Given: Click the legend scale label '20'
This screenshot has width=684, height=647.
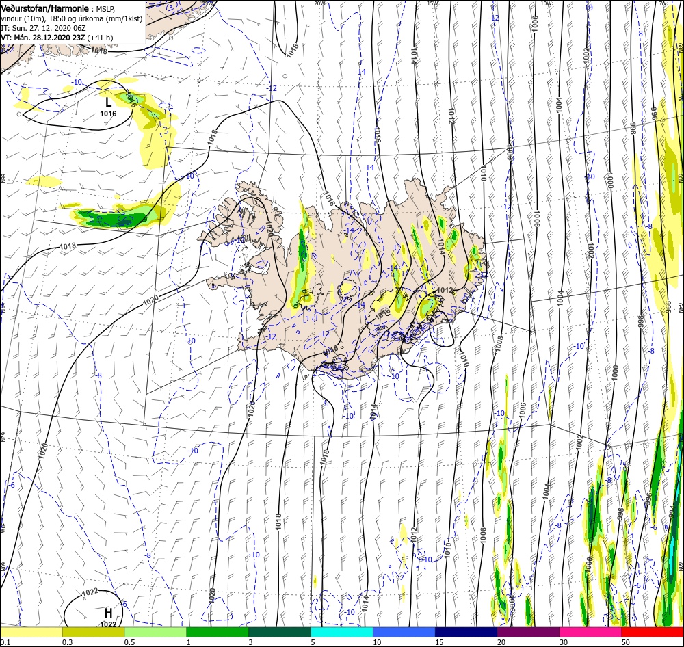Looking at the screenshot, I should click(x=501, y=642).
